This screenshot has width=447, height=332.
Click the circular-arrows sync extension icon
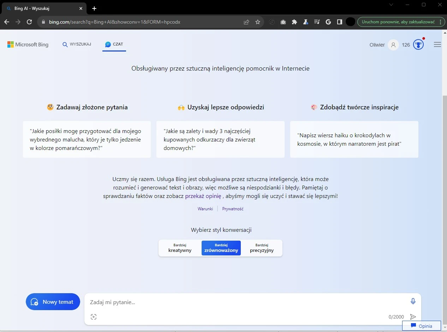pyautogui.click(x=272, y=22)
